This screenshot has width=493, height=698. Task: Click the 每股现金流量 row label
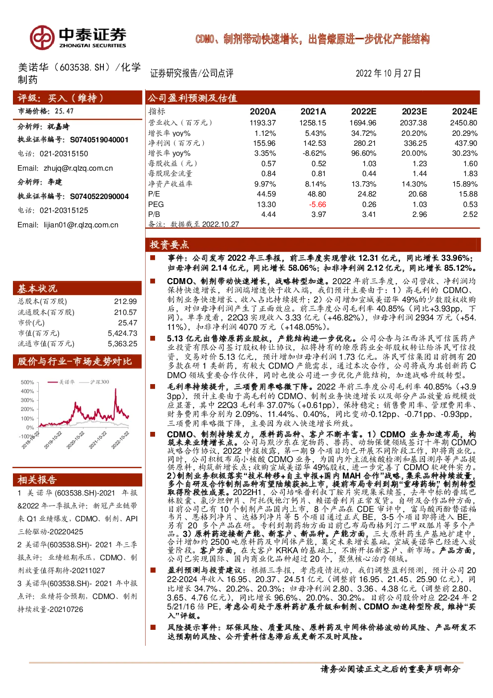click(x=170, y=174)
